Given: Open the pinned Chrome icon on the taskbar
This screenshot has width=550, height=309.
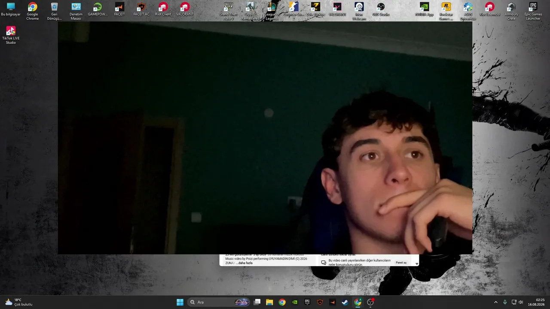Looking at the screenshot, I should (x=282, y=302).
